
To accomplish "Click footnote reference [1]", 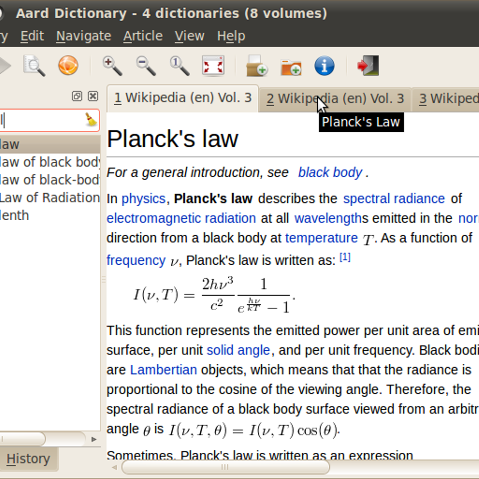I will click(x=345, y=257).
